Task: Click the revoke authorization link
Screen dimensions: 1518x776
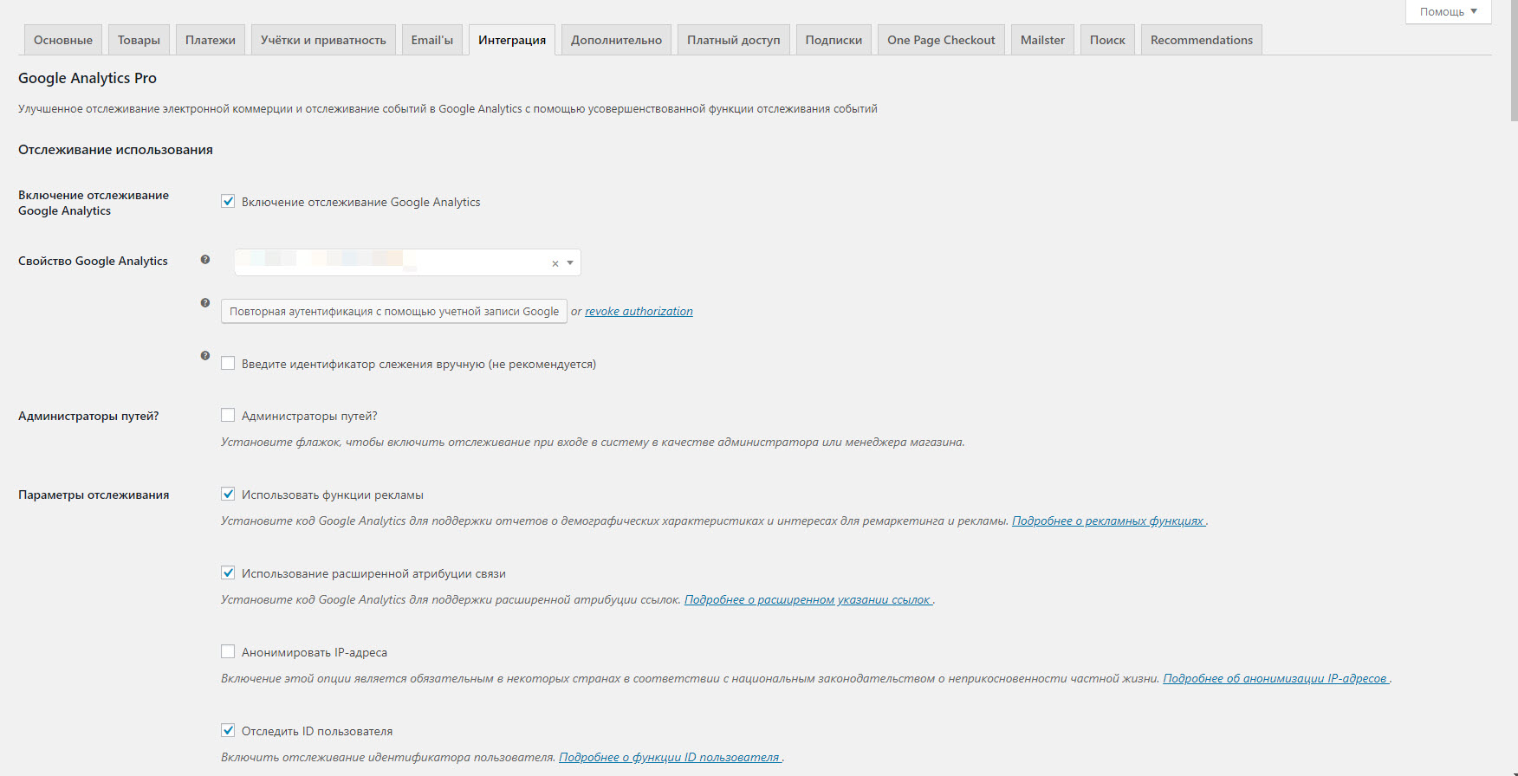Action: coord(639,312)
